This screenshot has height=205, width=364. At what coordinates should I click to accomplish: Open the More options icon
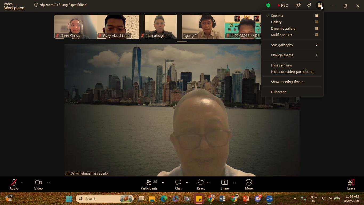click(249, 183)
